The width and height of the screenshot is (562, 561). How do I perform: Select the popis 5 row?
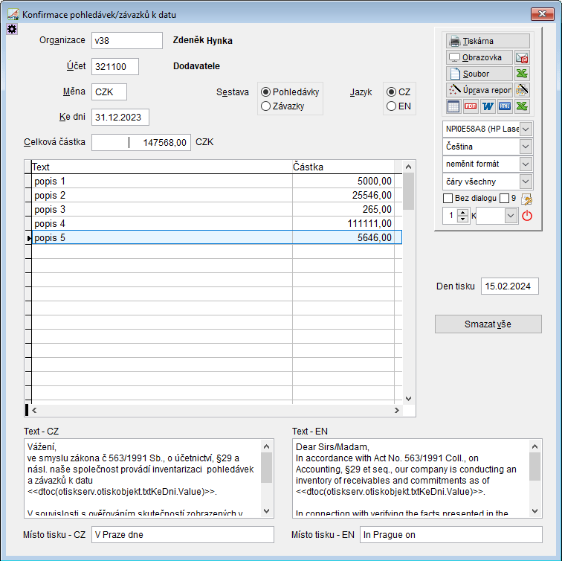point(217,237)
